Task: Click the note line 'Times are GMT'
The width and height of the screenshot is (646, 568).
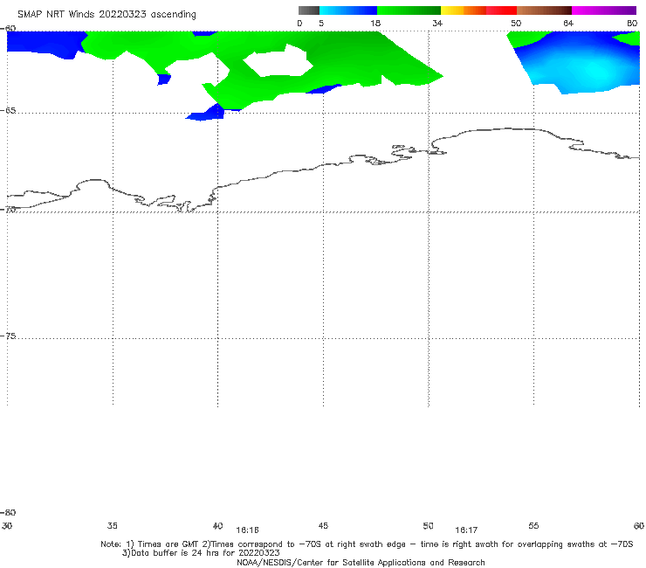Action: click(x=168, y=544)
